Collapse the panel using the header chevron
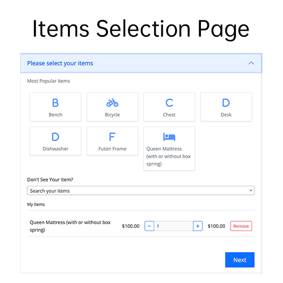The width and height of the screenshot is (283, 283). (251, 63)
